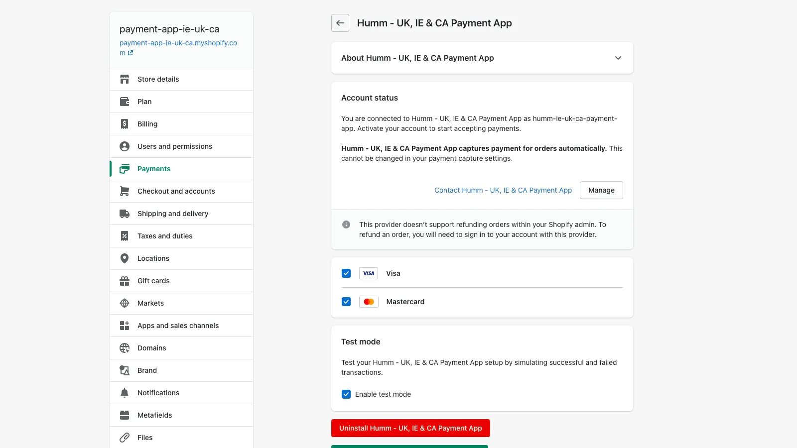797x448 pixels.
Task: Uncheck the Mastercard checkbox
Action: click(346, 302)
